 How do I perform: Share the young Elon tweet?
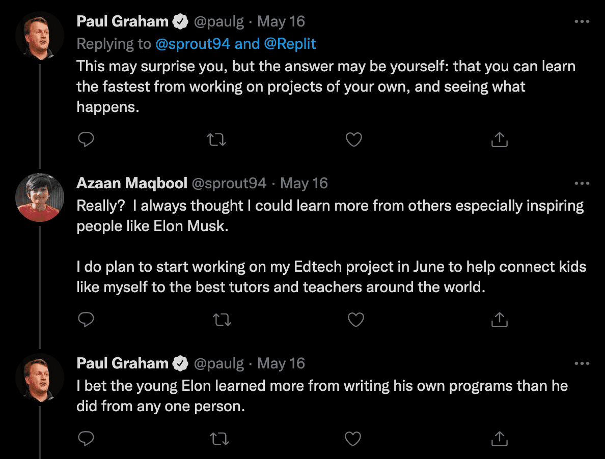pos(499,438)
